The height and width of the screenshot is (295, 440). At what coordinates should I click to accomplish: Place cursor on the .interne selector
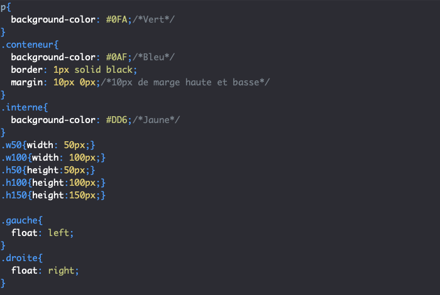pos(25,107)
